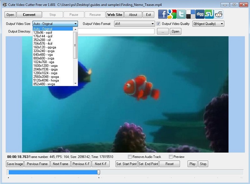This screenshot has width=250, height=184.
Task: Choose 5120x4096 - hsxga size
Action: click(x=53, y=80)
